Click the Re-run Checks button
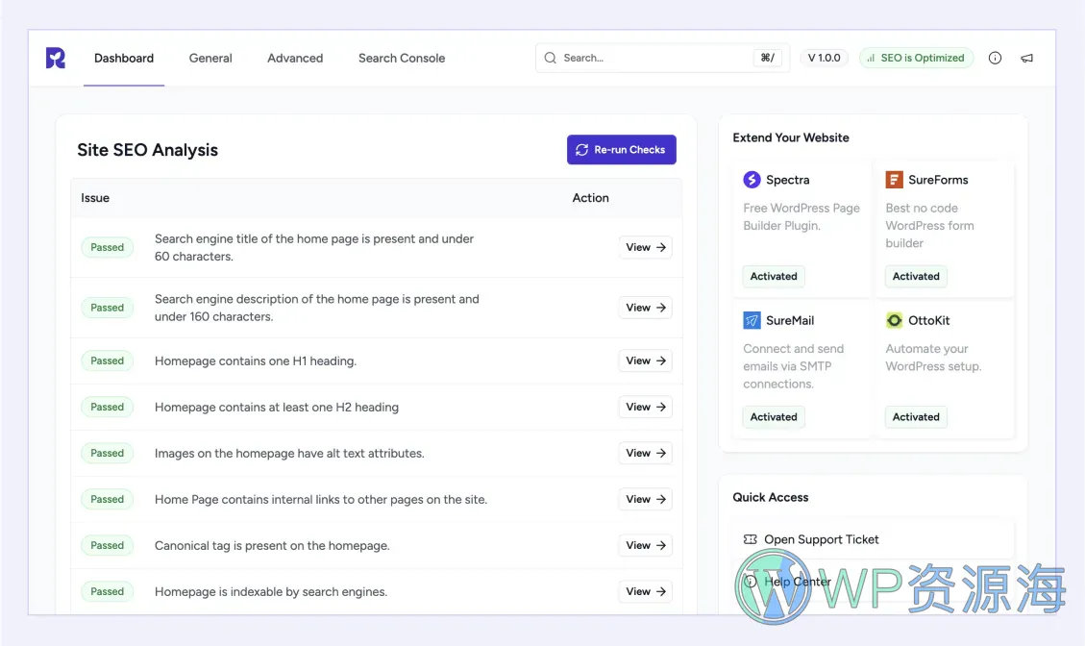 [x=621, y=149]
